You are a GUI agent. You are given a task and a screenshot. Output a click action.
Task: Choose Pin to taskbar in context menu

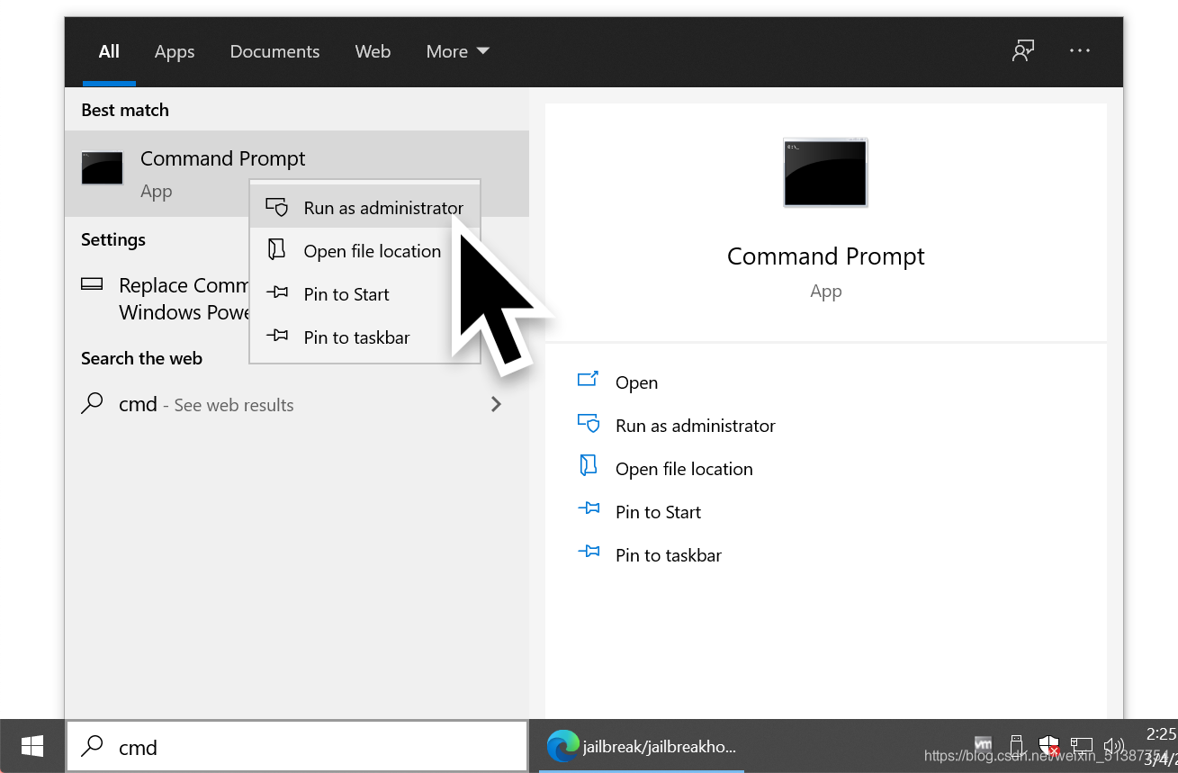tap(364, 337)
